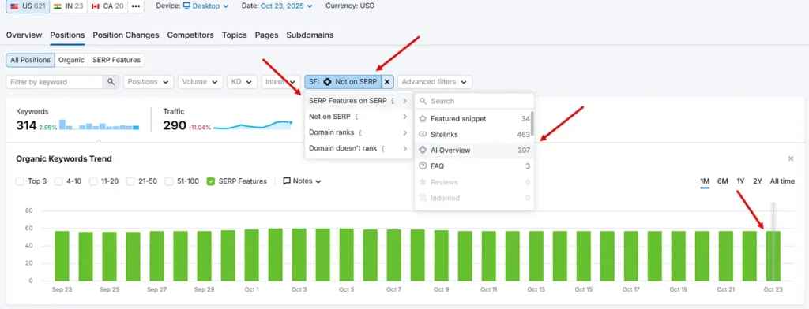Uncheck the SERP Features checkbox
The image size is (809, 309).
tap(210, 181)
